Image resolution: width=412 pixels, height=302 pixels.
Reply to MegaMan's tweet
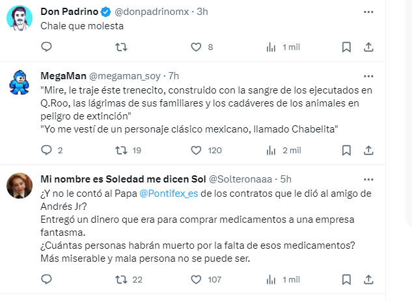pyautogui.click(x=46, y=150)
